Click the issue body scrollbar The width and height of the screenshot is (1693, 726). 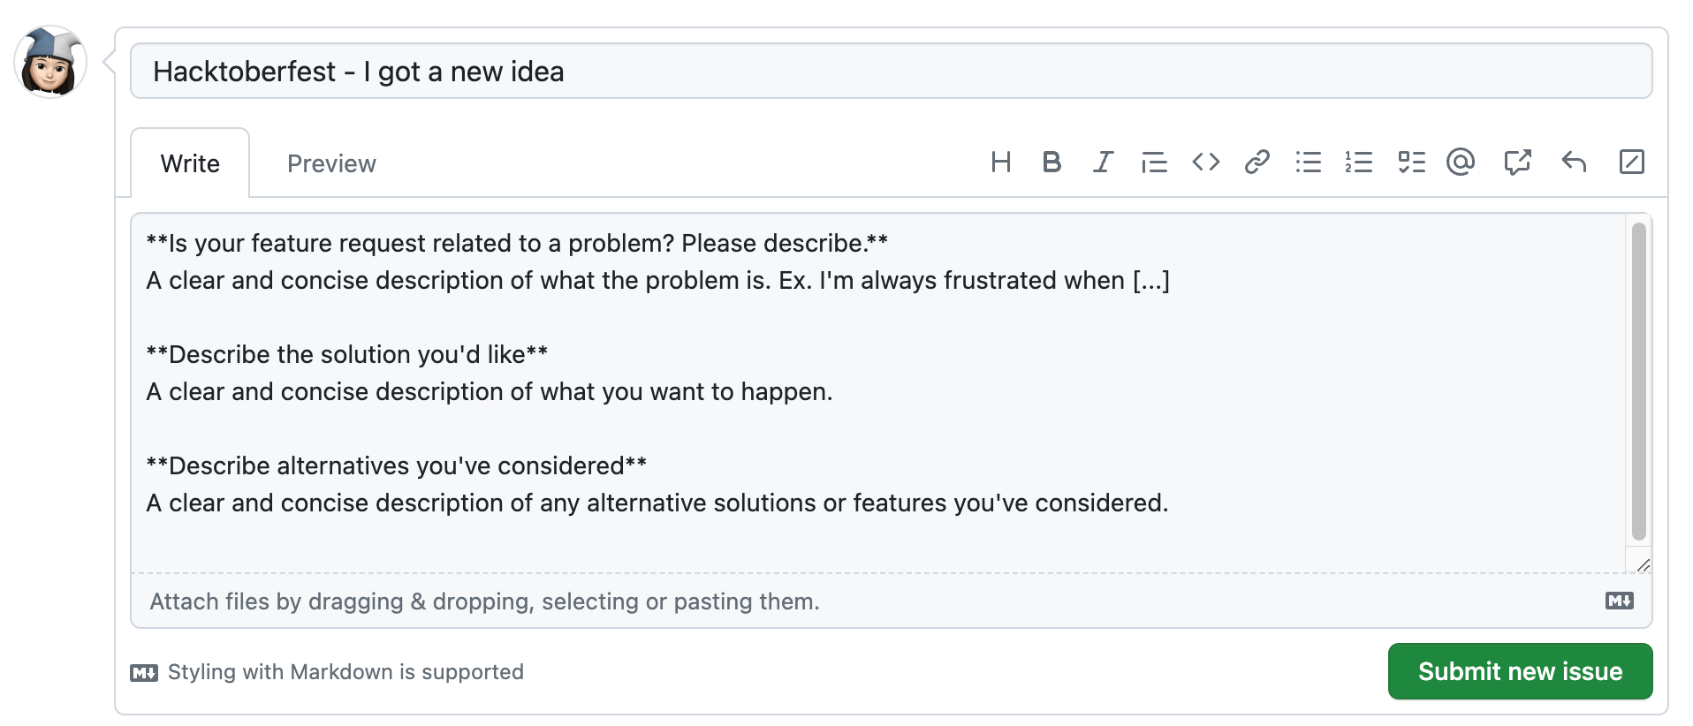click(x=1638, y=382)
